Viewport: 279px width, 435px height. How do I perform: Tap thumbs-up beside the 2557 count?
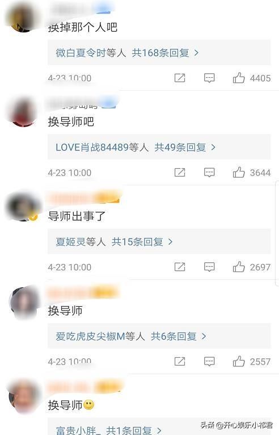pyautogui.click(x=239, y=362)
